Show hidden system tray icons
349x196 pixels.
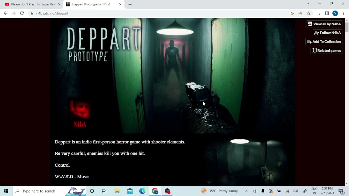(246, 191)
